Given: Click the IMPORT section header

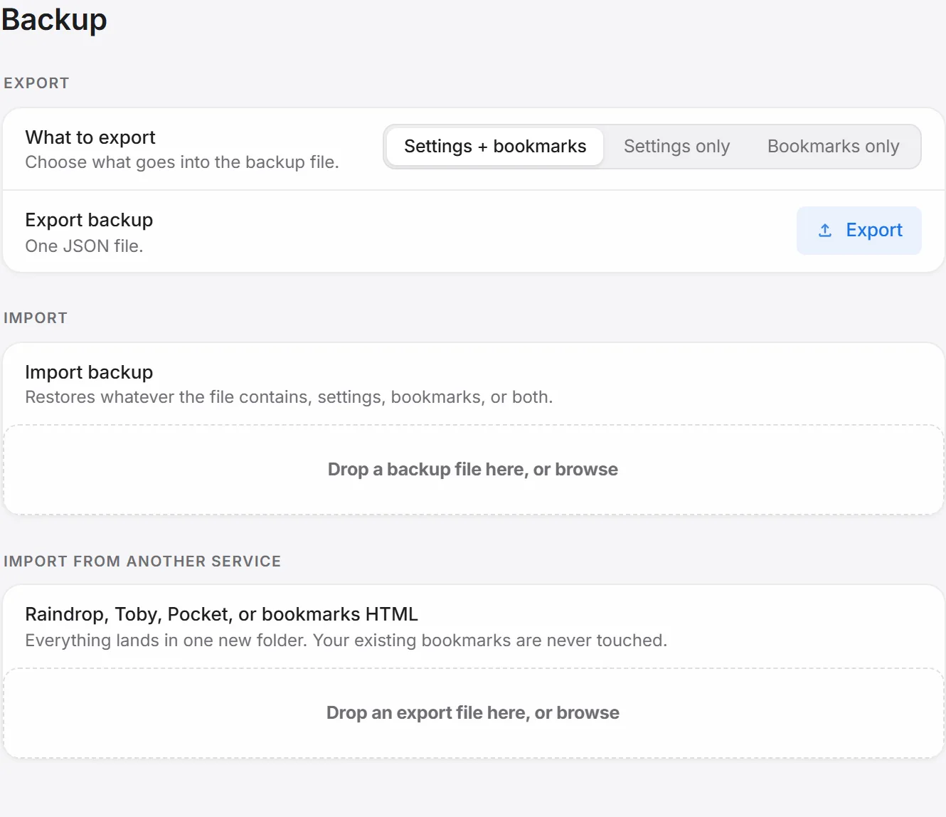Looking at the screenshot, I should click(x=36, y=318).
